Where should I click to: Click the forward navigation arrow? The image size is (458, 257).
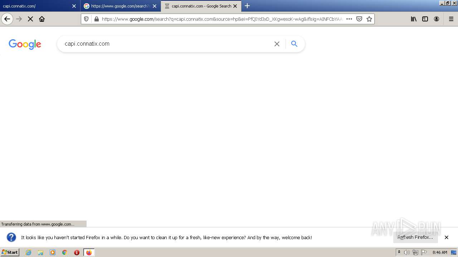click(x=19, y=19)
